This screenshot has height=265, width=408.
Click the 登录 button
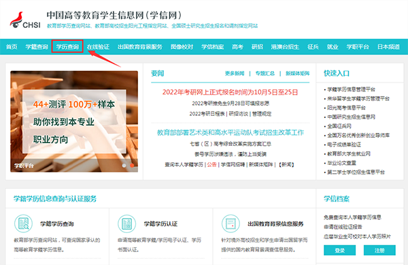coord(339,250)
